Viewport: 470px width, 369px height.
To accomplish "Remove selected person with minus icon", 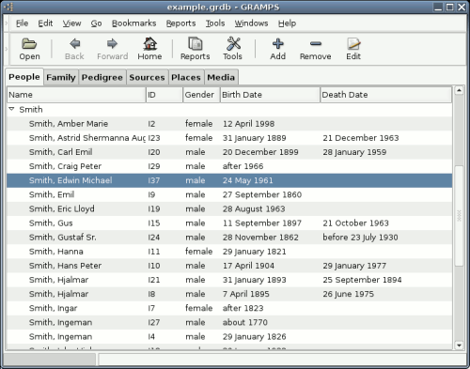I will pyautogui.click(x=316, y=44).
